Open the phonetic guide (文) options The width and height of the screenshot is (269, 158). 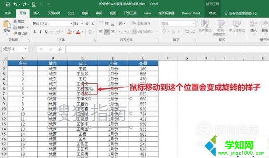(x=90, y=32)
